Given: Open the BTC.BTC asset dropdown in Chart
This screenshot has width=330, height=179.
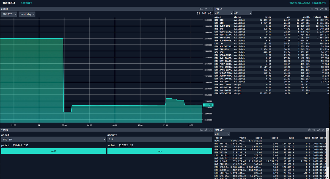Looking at the screenshot, I should click(9, 14).
